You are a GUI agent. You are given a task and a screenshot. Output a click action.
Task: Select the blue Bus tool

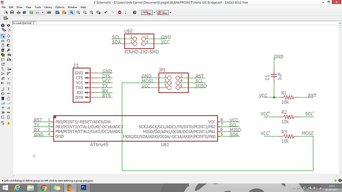coord(3,103)
